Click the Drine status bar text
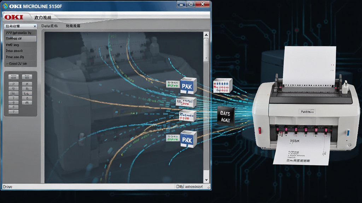This screenshot has width=362, height=203. click(x=8, y=187)
